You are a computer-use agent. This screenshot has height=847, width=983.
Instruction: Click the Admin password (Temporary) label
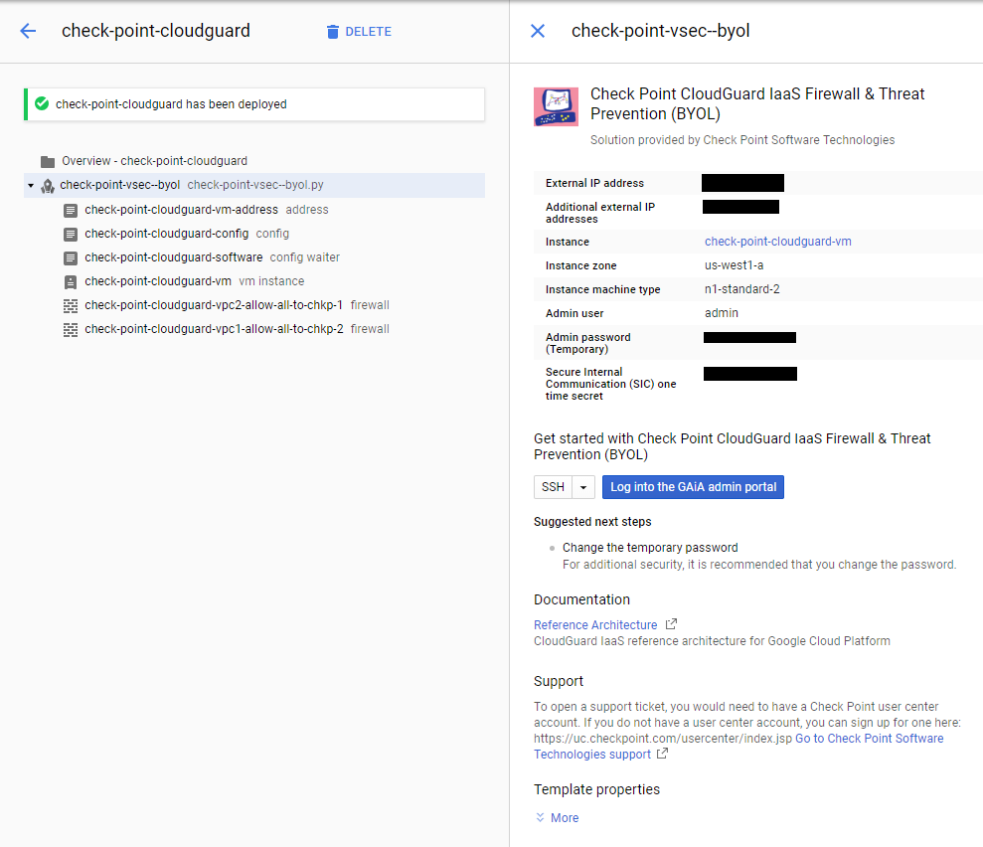tap(588, 343)
